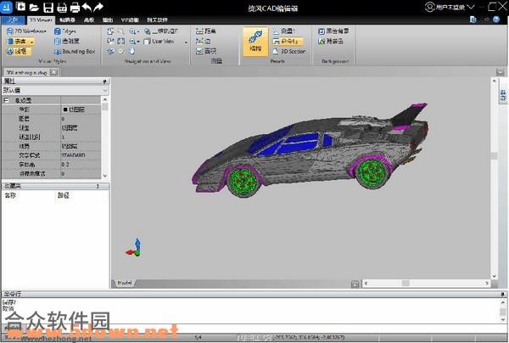
Task: Undo the last action
Action: (87, 7)
